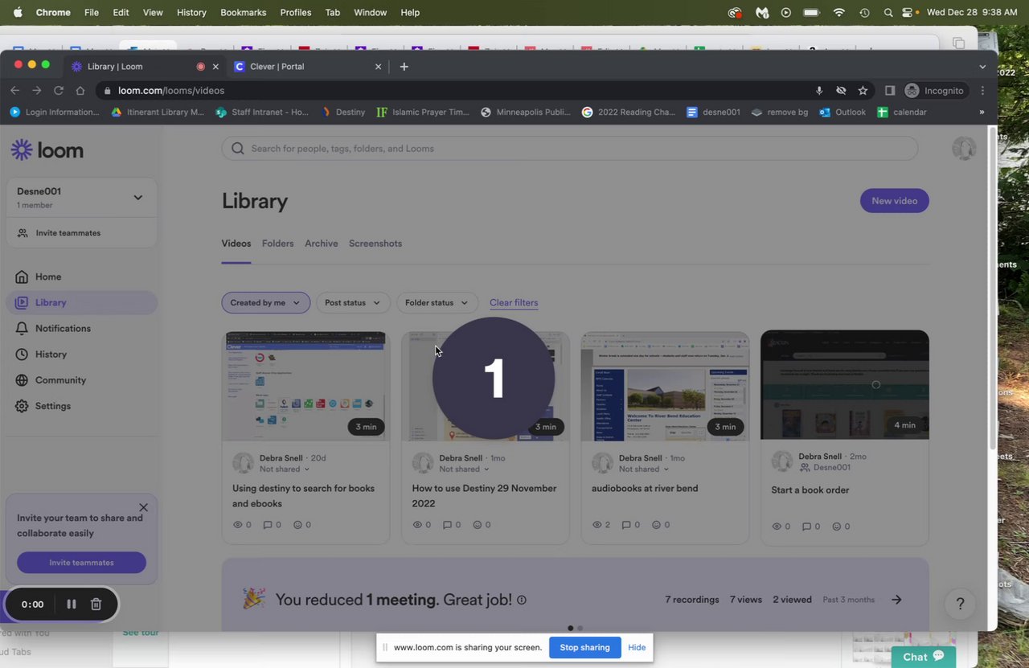Open the Bookmarks menu

[243, 12]
